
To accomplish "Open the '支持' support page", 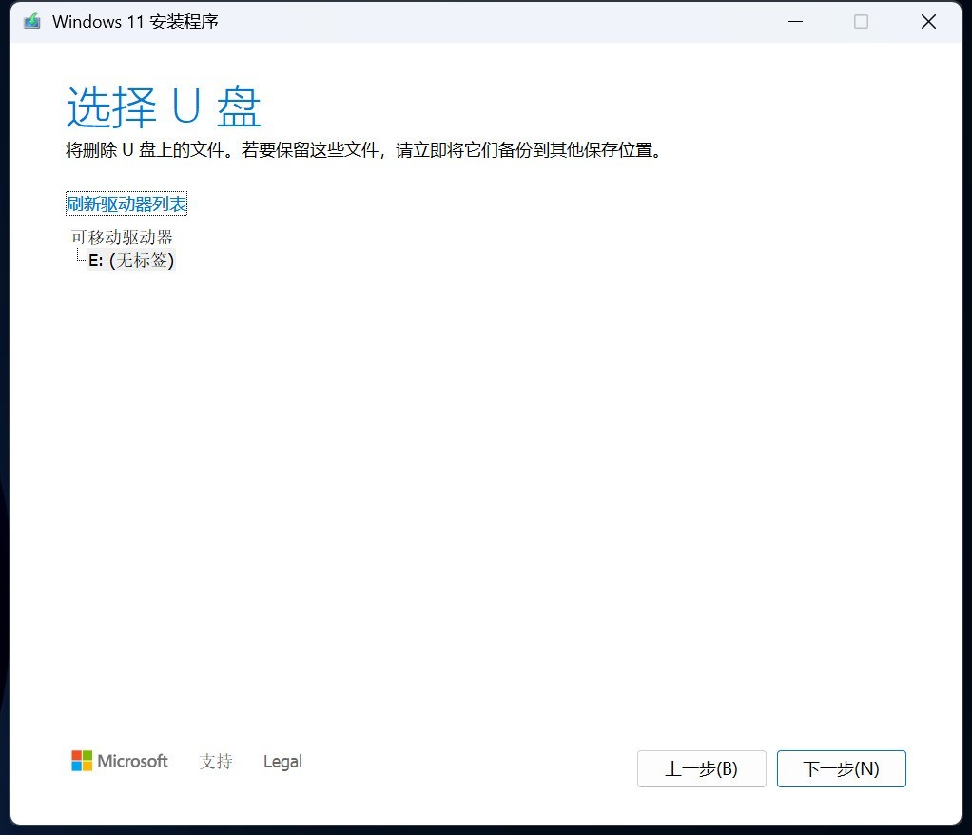I will pos(216,761).
